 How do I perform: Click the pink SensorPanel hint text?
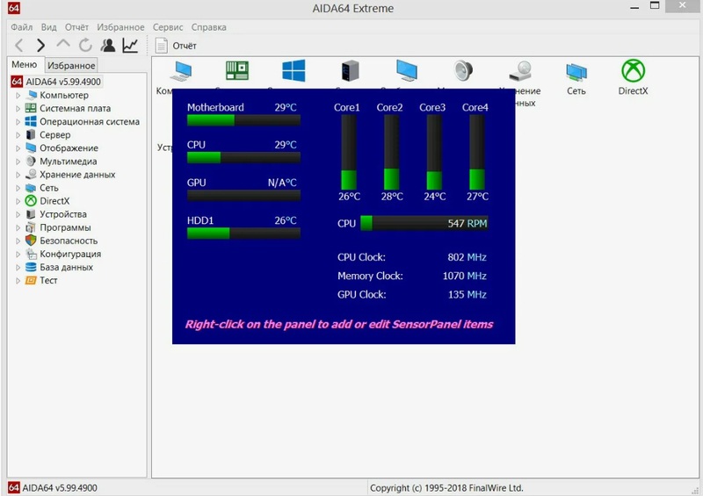(x=339, y=325)
